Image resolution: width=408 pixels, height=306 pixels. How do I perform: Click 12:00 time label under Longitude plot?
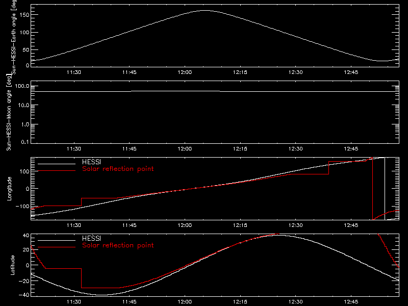pos(185,225)
